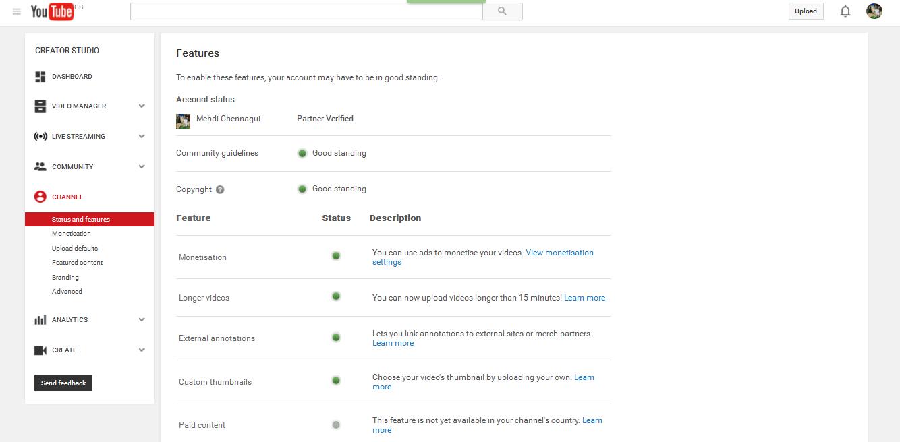The image size is (900, 442).
Task: Open the account avatar menu
Action: click(874, 11)
